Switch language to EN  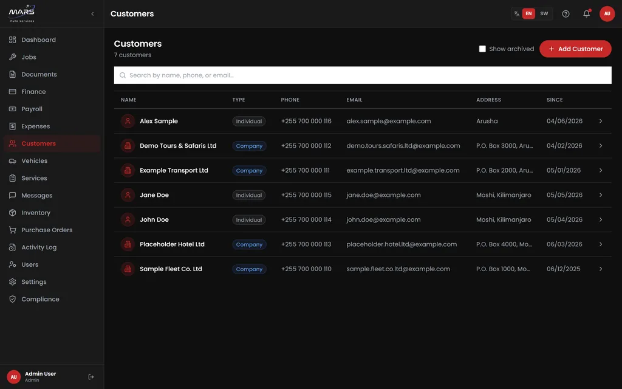click(x=528, y=13)
